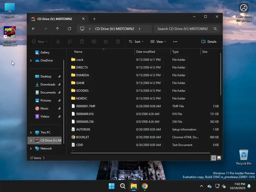Click CD Drive (V:) MIDTOWN2 breadcrumb
The height and width of the screenshot is (192, 256).
click(x=114, y=29)
